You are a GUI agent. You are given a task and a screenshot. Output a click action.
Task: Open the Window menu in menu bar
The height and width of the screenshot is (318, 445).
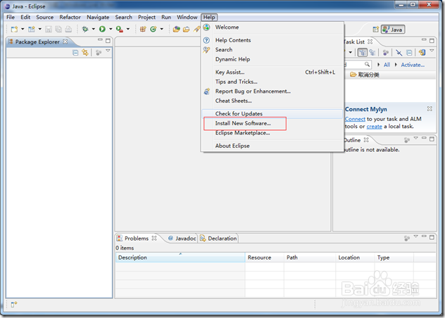click(187, 17)
